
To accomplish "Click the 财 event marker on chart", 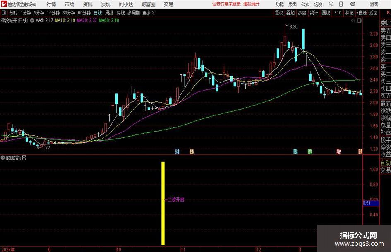I will [177, 151].
